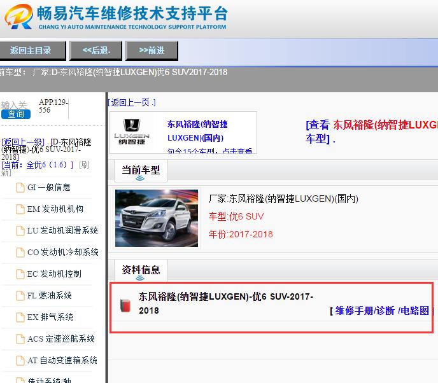Open the LU 发动机润滑系统 folder icon

coord(20,231)
